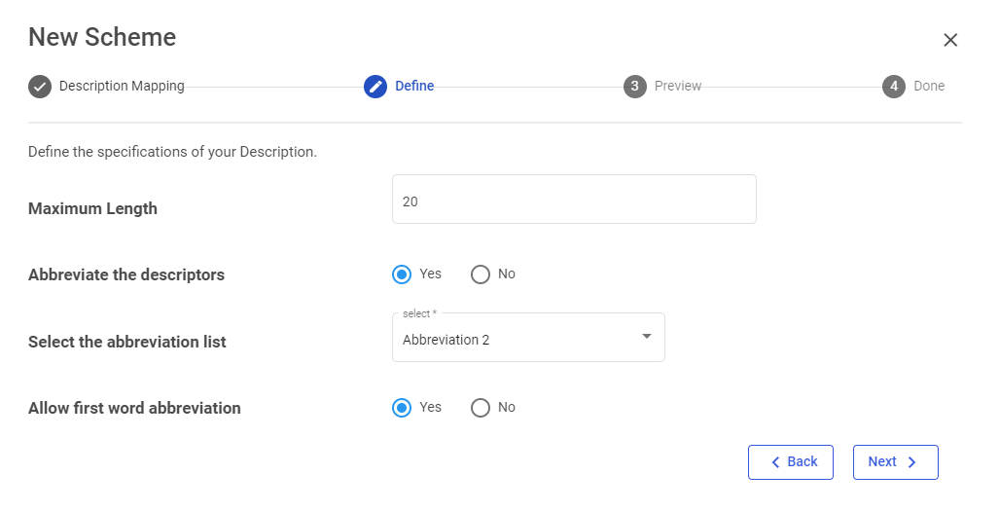999x511 pixels.
Task: Click 'Define the specifications of your Description.' text
Action: 172,152
